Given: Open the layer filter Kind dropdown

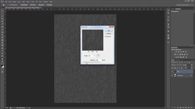Looking at the screenshot, I should (x=174, y=62).
